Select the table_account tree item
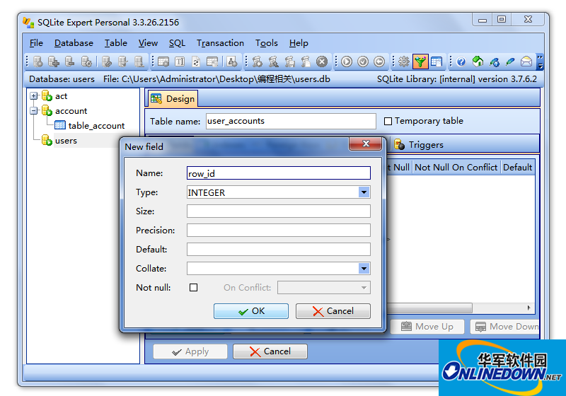The image size is (566, 396). point(96,125)
